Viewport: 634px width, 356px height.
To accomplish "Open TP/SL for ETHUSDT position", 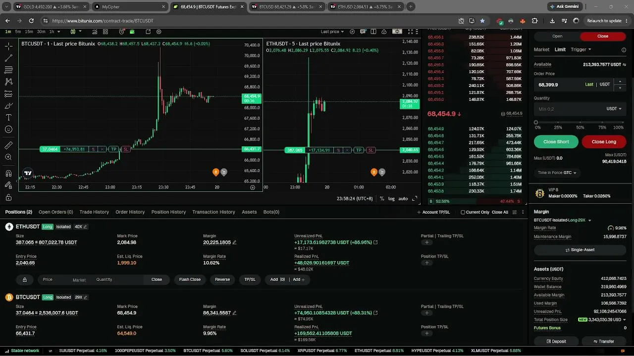I will tap(250, 280).
